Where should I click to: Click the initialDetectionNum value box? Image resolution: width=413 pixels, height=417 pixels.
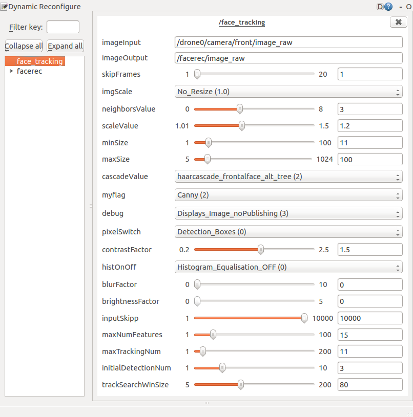pyautogui.click(x=370, y=368)
